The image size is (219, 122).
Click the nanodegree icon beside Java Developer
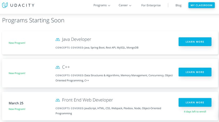pos(58,40)
